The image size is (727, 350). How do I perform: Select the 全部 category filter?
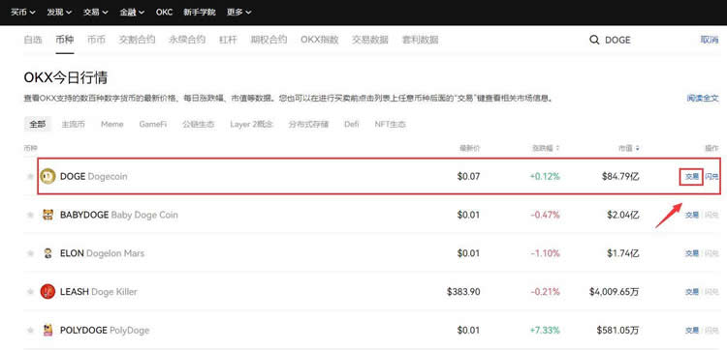tap(38, 125)
